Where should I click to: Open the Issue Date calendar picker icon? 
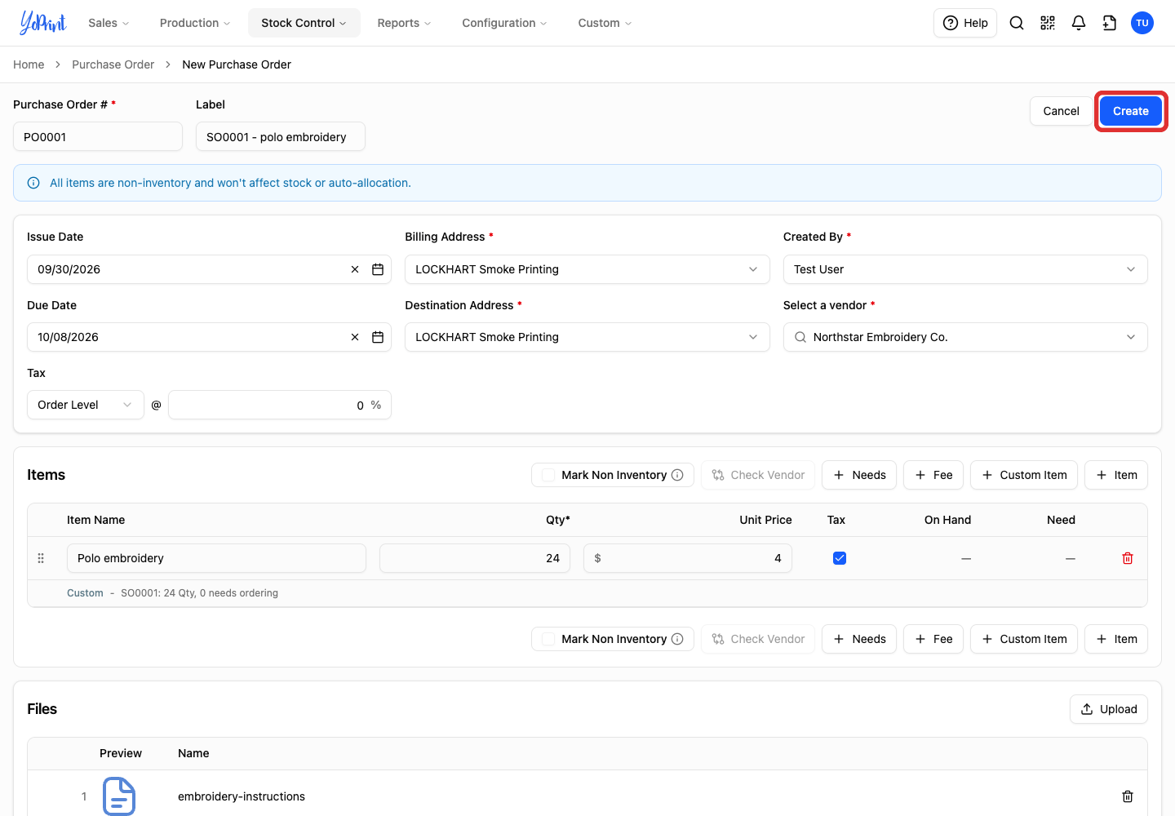point(378,269)
